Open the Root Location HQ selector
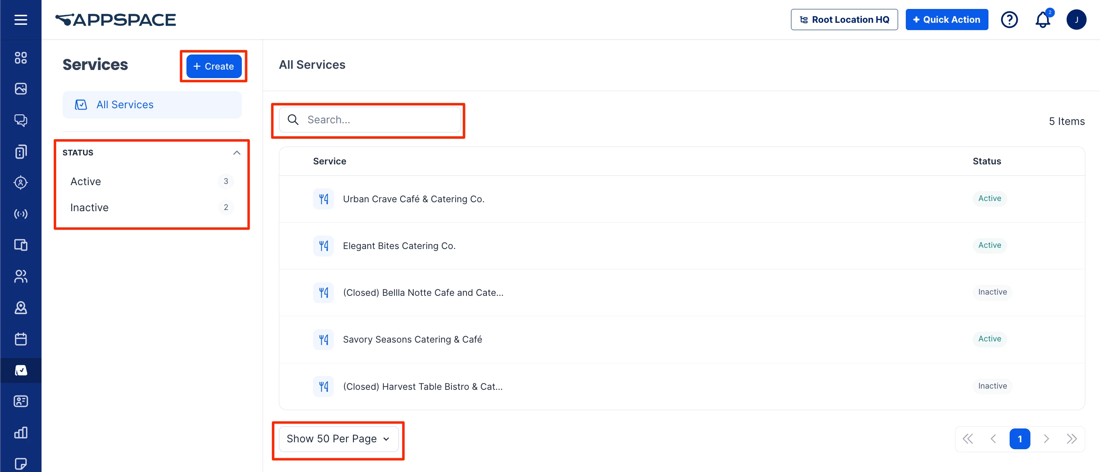Screen dimensions: 1100x472 (844, 20)
